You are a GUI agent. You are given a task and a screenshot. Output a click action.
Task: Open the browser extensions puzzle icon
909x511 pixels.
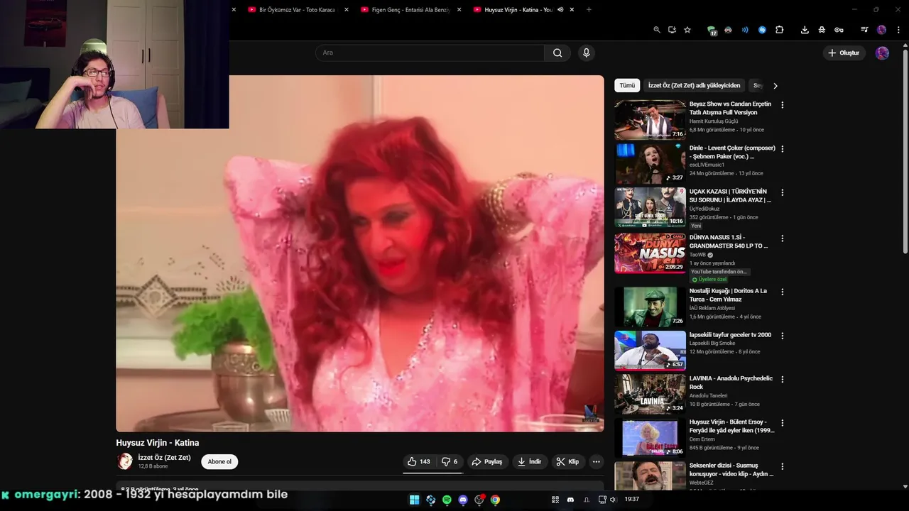point(779,30)
